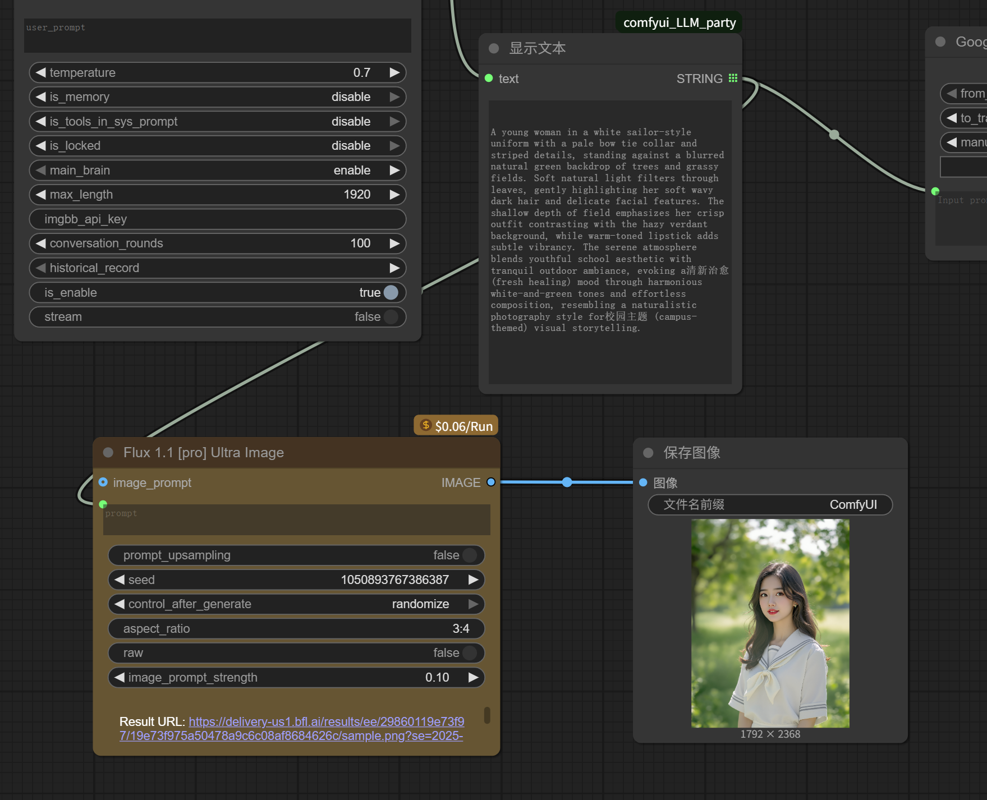The height and width of the screenshot is (800, 987).
Task: Click the collapse dot on the Flux 1.1 node
Action: coord(108,453)
